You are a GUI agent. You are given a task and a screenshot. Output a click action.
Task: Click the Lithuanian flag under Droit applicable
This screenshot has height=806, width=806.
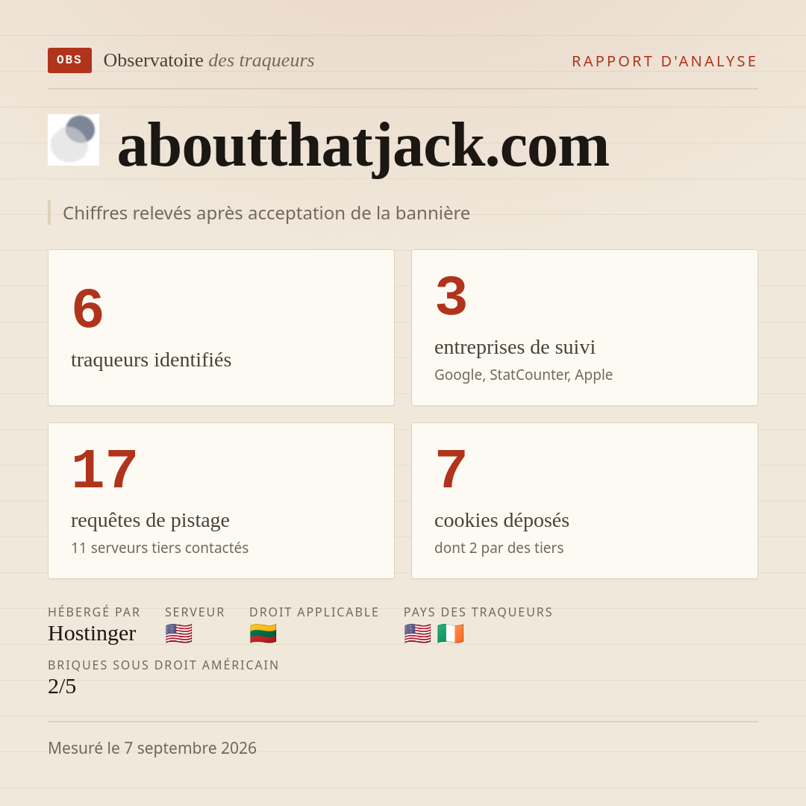click(x=263, y=634)
